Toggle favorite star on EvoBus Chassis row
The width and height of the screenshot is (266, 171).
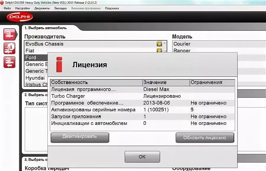pos(159,44)
